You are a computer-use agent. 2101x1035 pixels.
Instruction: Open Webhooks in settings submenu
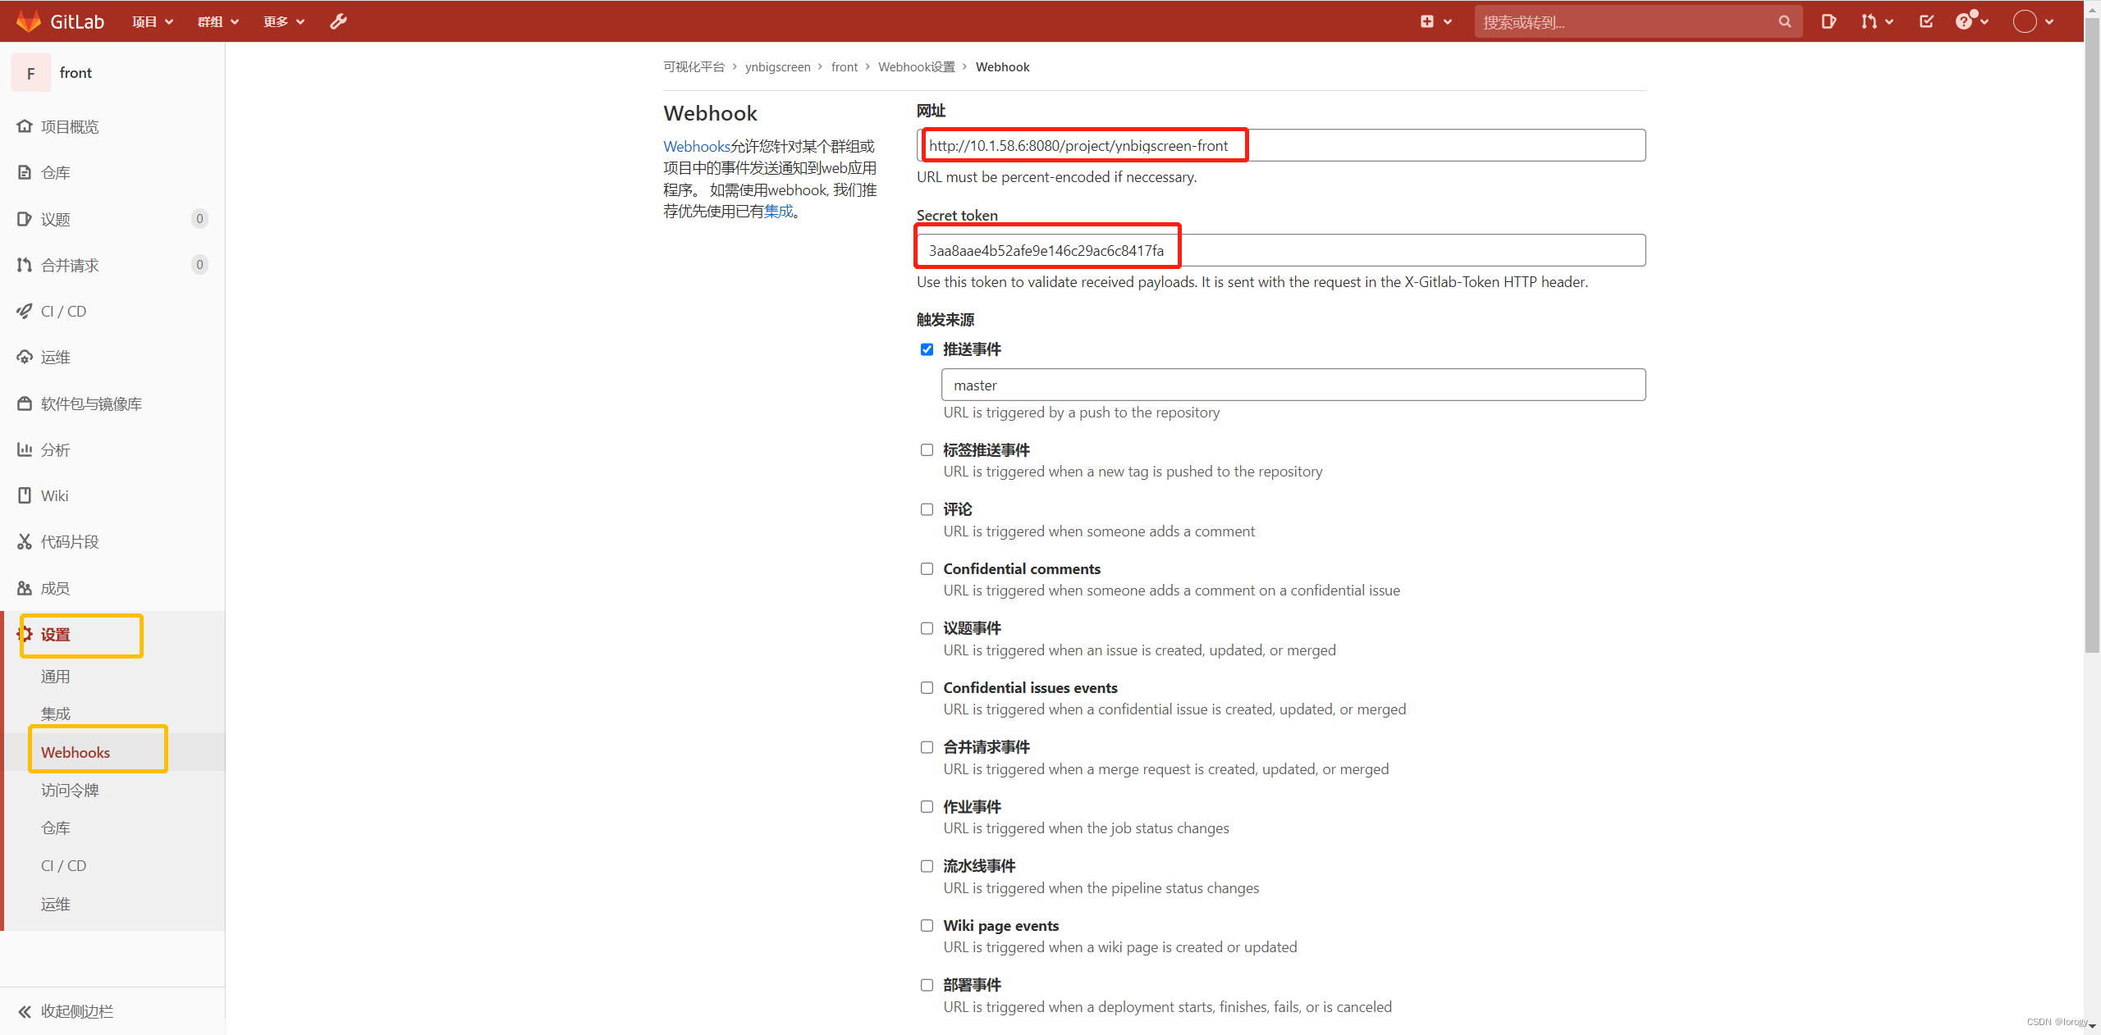click(x=76, y=752)
